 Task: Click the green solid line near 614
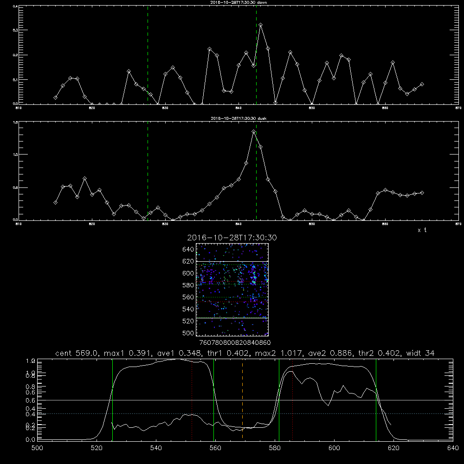click(376, 400)
